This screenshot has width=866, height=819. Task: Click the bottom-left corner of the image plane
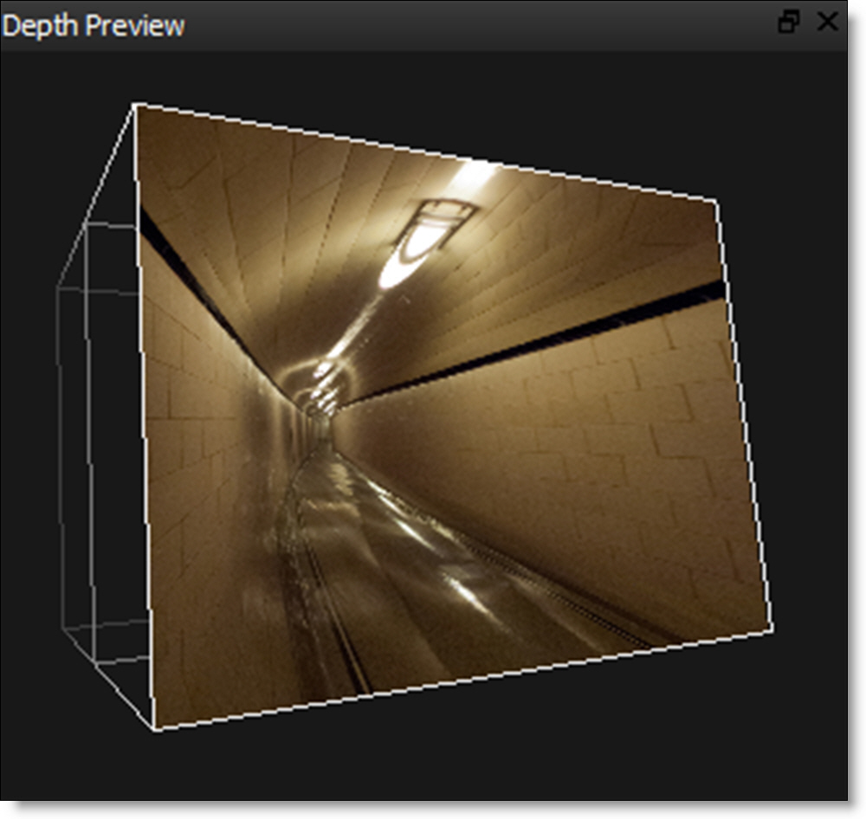[x=158, y=729]
